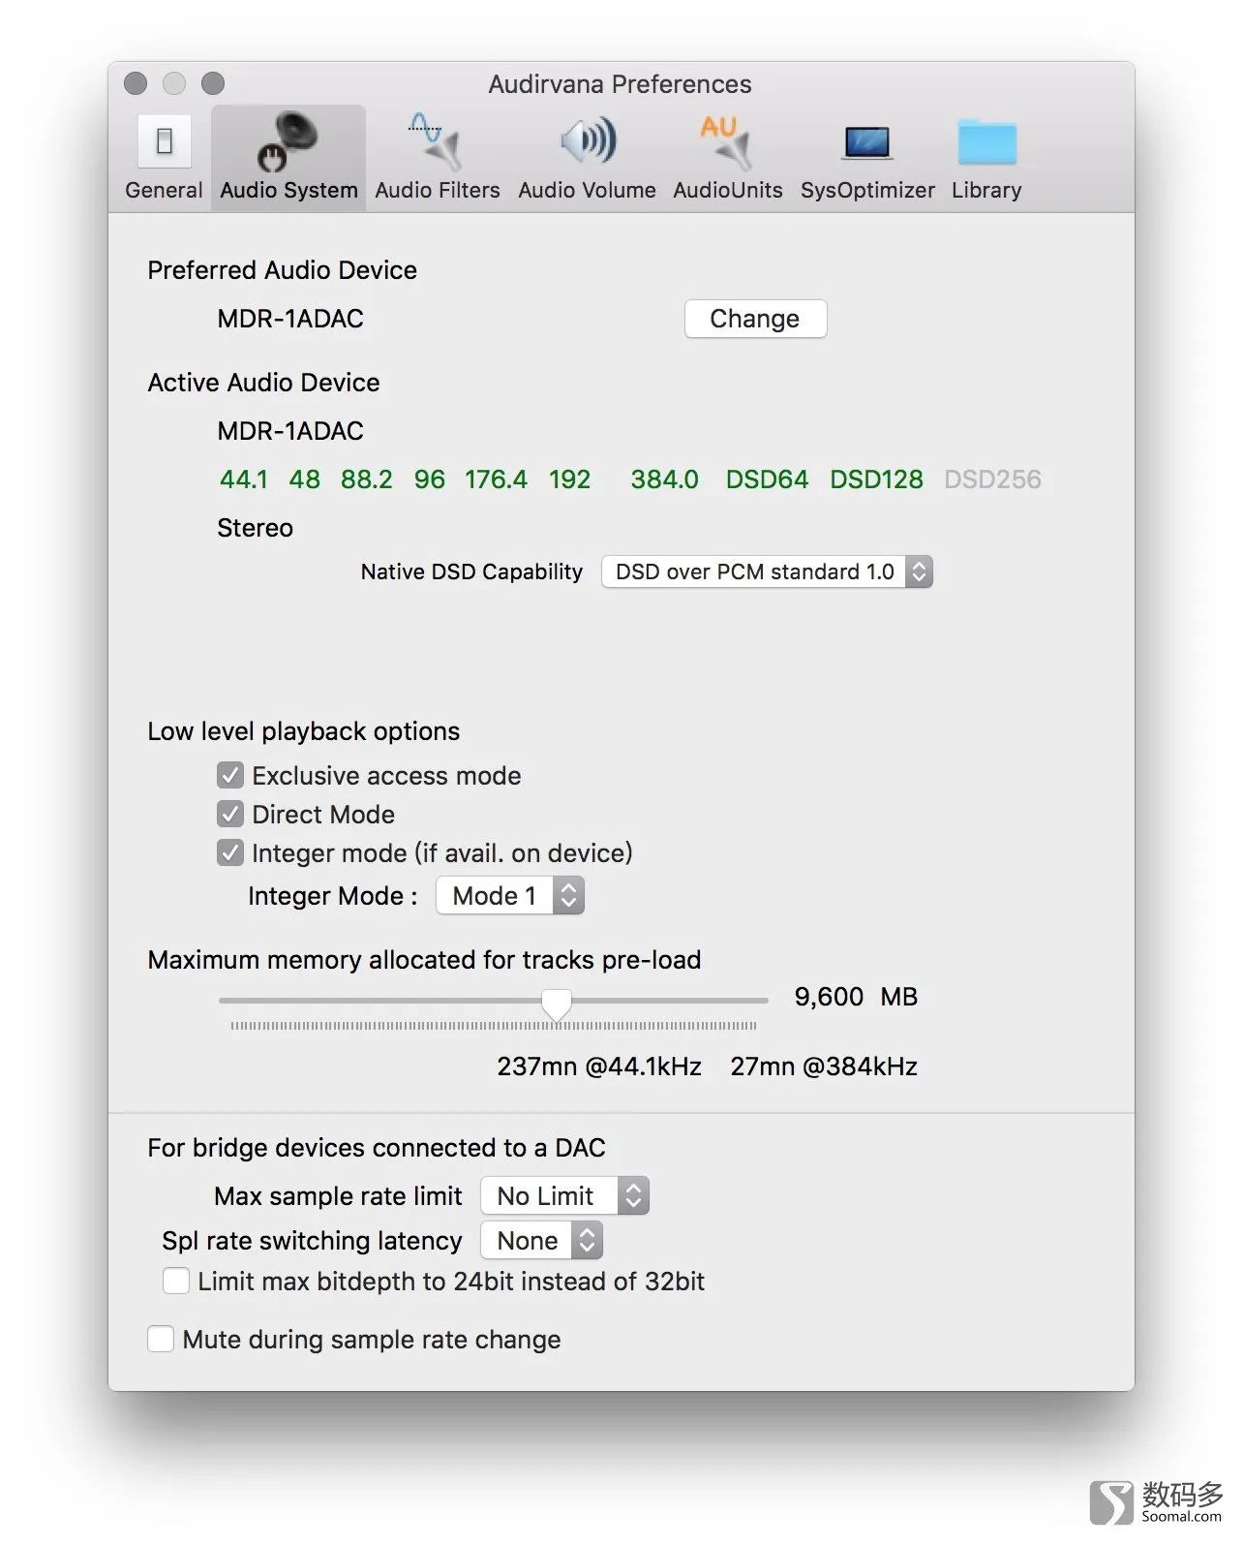This screenshot has width=1243, height=1546.
Task: Select the Audio System speaker icon
Action: (x=288, y=141)
